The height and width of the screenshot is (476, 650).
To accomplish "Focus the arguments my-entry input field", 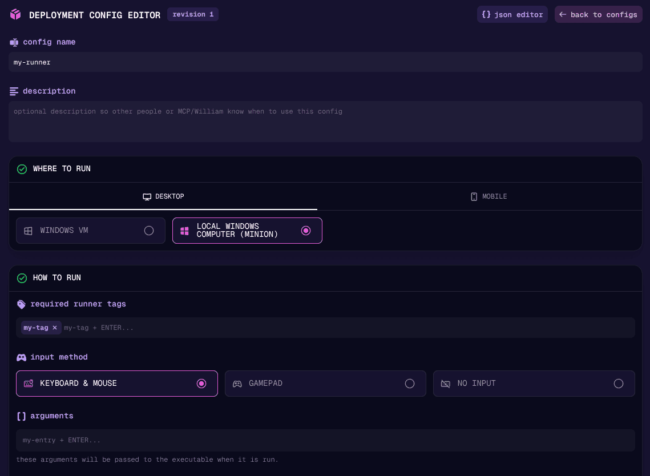I will pyautogui.click(x=325, y=441).
